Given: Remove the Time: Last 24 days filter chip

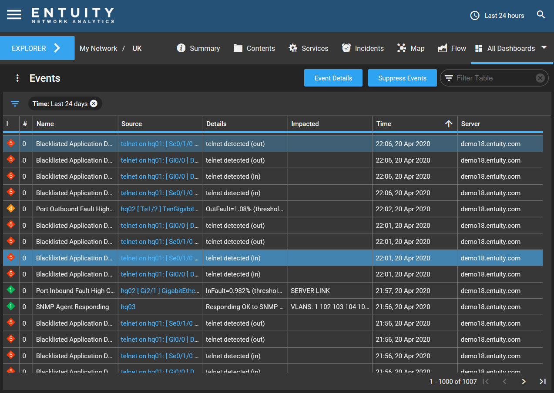Looking at the screenshot, I should point(94,104).
